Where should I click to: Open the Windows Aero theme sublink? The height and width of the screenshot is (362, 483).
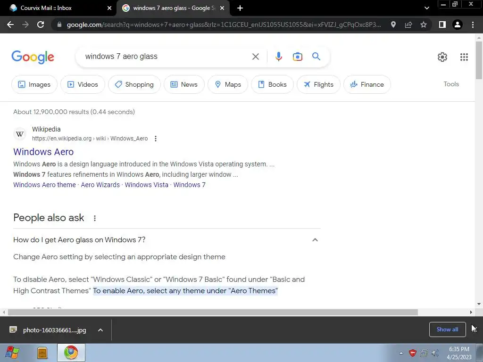(x=44, y=185)
